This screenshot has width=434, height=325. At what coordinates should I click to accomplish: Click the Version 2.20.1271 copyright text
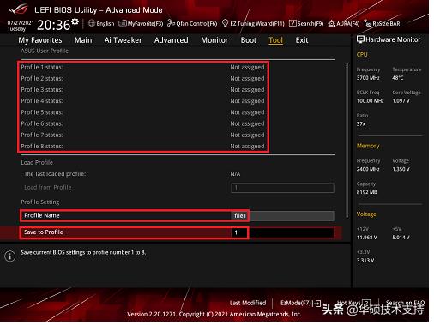click(214, 314)
